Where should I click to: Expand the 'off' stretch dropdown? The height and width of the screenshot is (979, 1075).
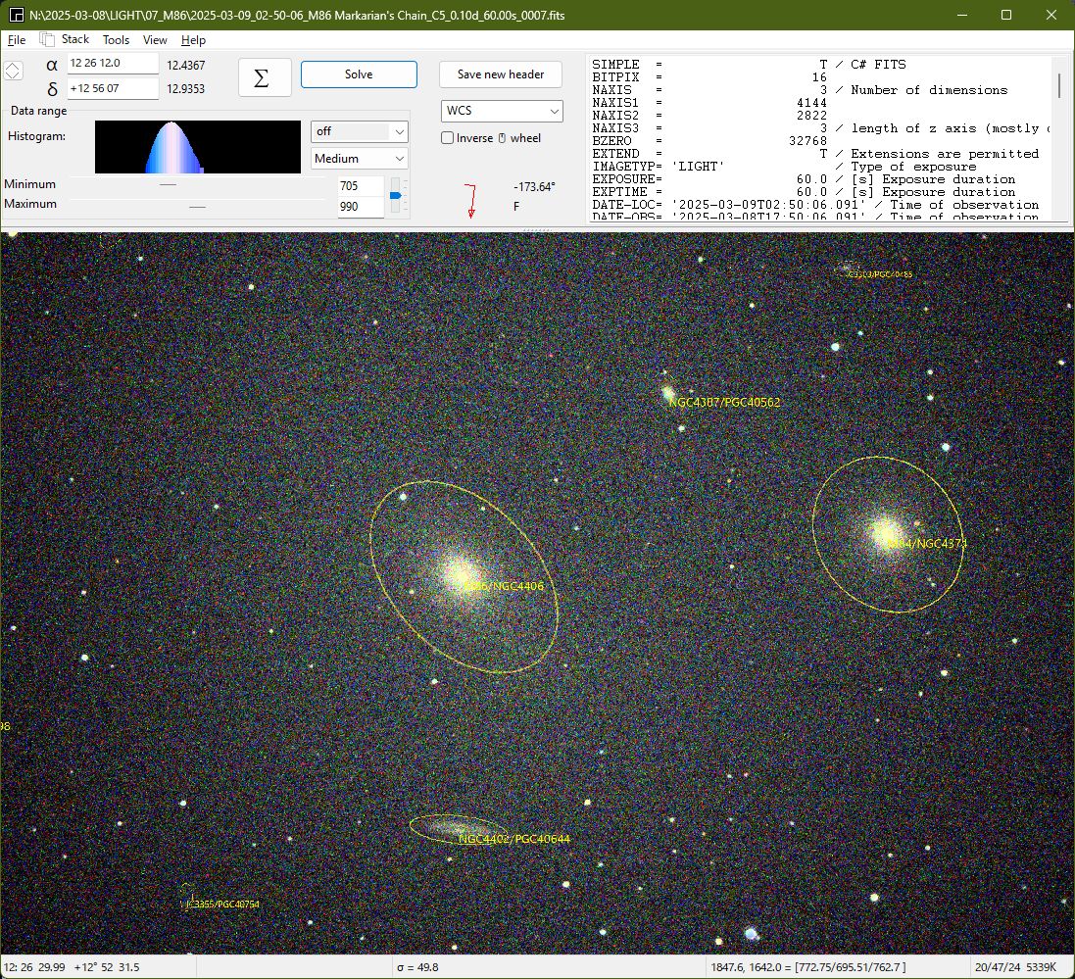[x=359, y=131]
